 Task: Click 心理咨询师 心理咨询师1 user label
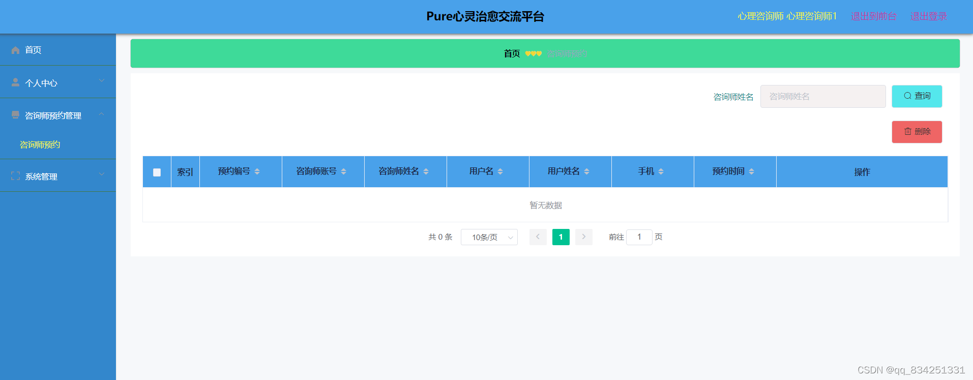click(787, 16)
